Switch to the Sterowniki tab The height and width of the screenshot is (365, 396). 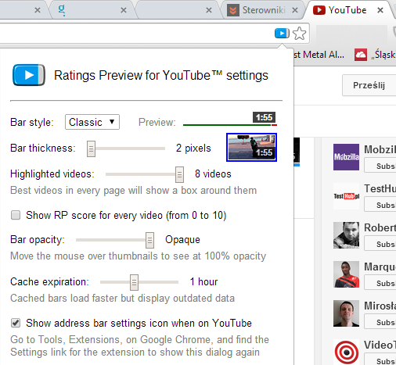point(264,10)
